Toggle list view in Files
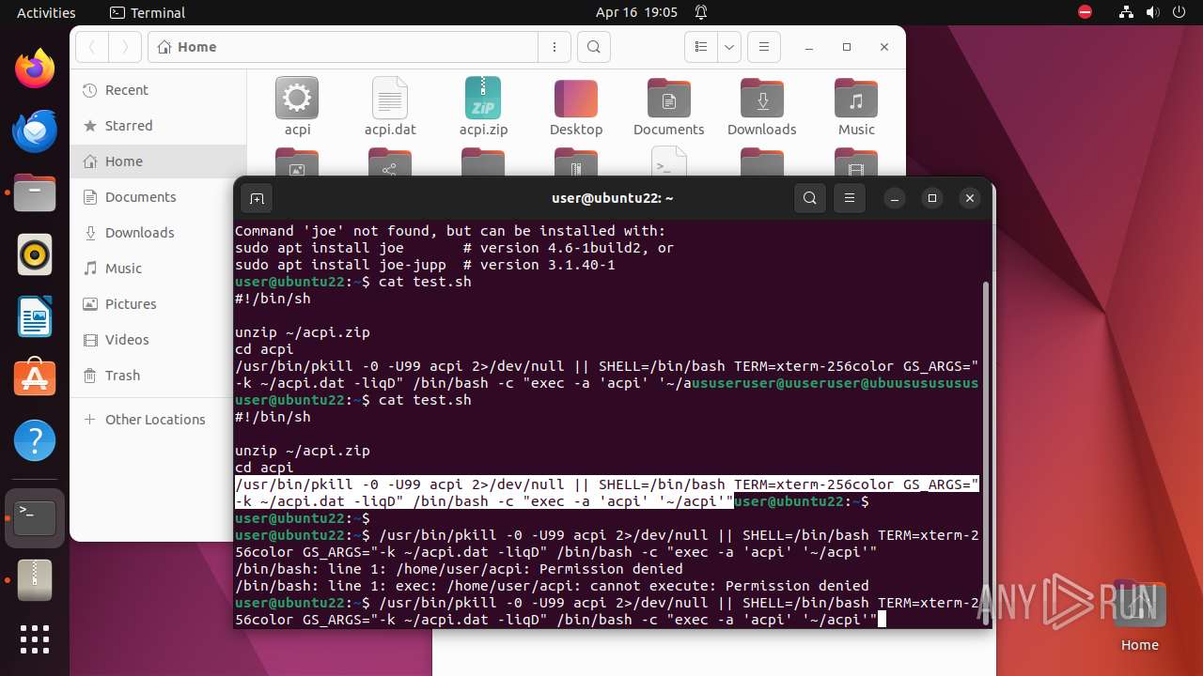The width and height of the screenshot is (1203, 676). (x=700, y=47)
